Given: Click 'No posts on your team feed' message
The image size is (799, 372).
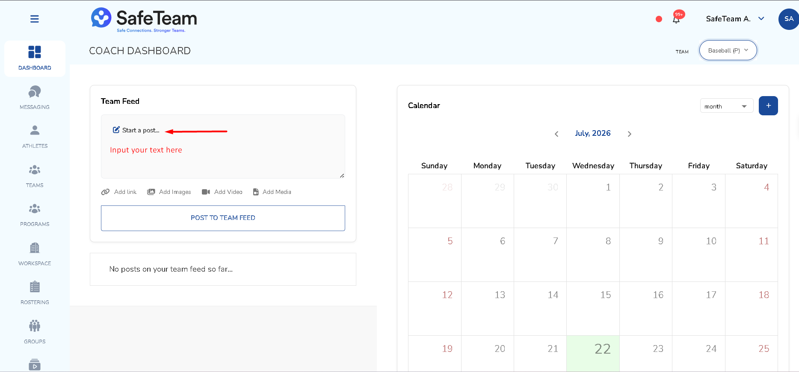Looking at the screenshot, I should [171, 269].
